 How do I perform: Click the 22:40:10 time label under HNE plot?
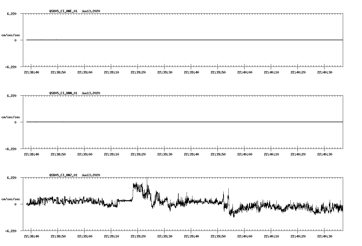[271, 72]
